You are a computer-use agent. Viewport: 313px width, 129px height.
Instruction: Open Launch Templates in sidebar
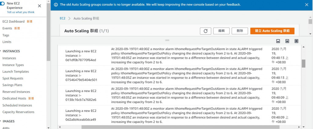pyautogui.click(x=16, y=72)
